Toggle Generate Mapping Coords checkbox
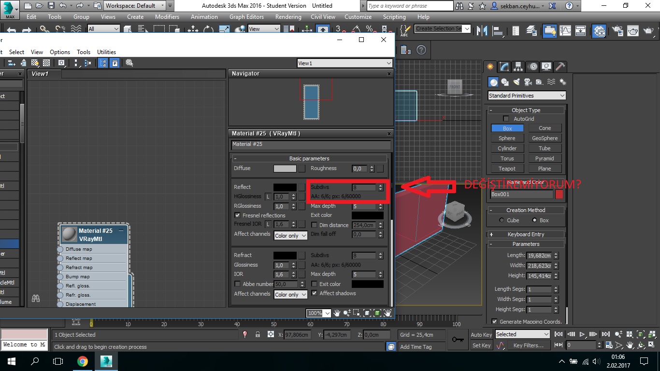Screen dimensions: 660x371 pyautogui.click(x=494, y=321)
